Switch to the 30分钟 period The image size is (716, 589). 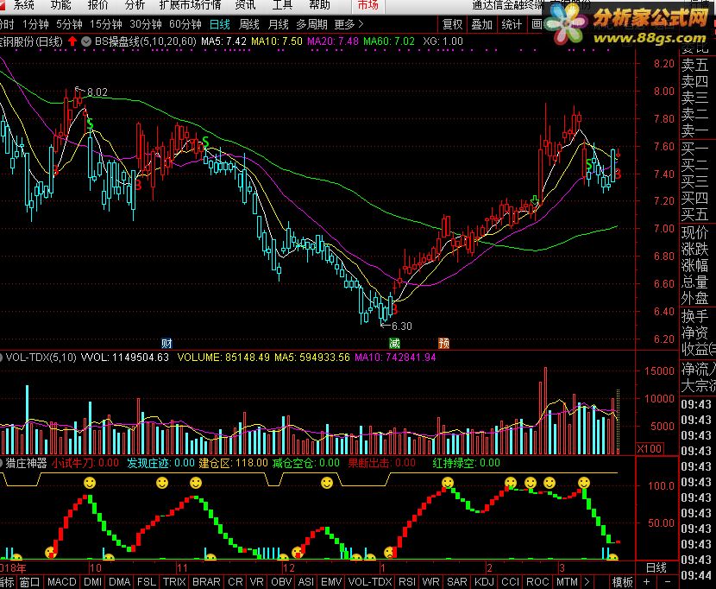tap(146, 24)
